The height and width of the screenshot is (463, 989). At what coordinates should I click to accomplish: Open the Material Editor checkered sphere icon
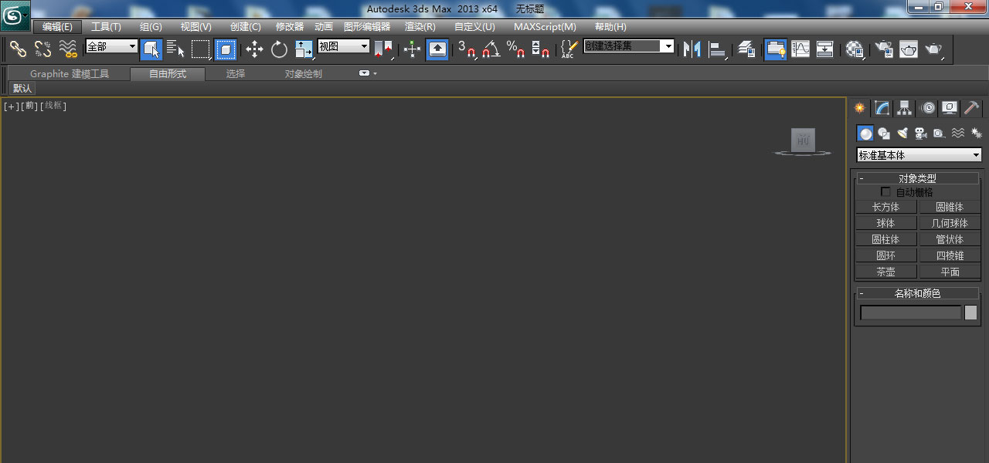[x=854, y=49]
